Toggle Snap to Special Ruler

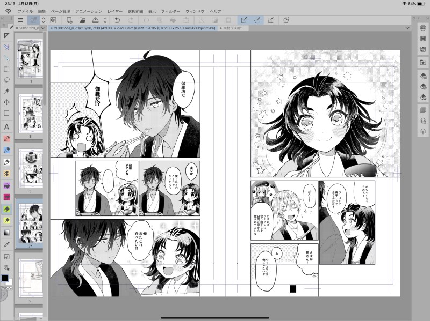tap(257, 20)
